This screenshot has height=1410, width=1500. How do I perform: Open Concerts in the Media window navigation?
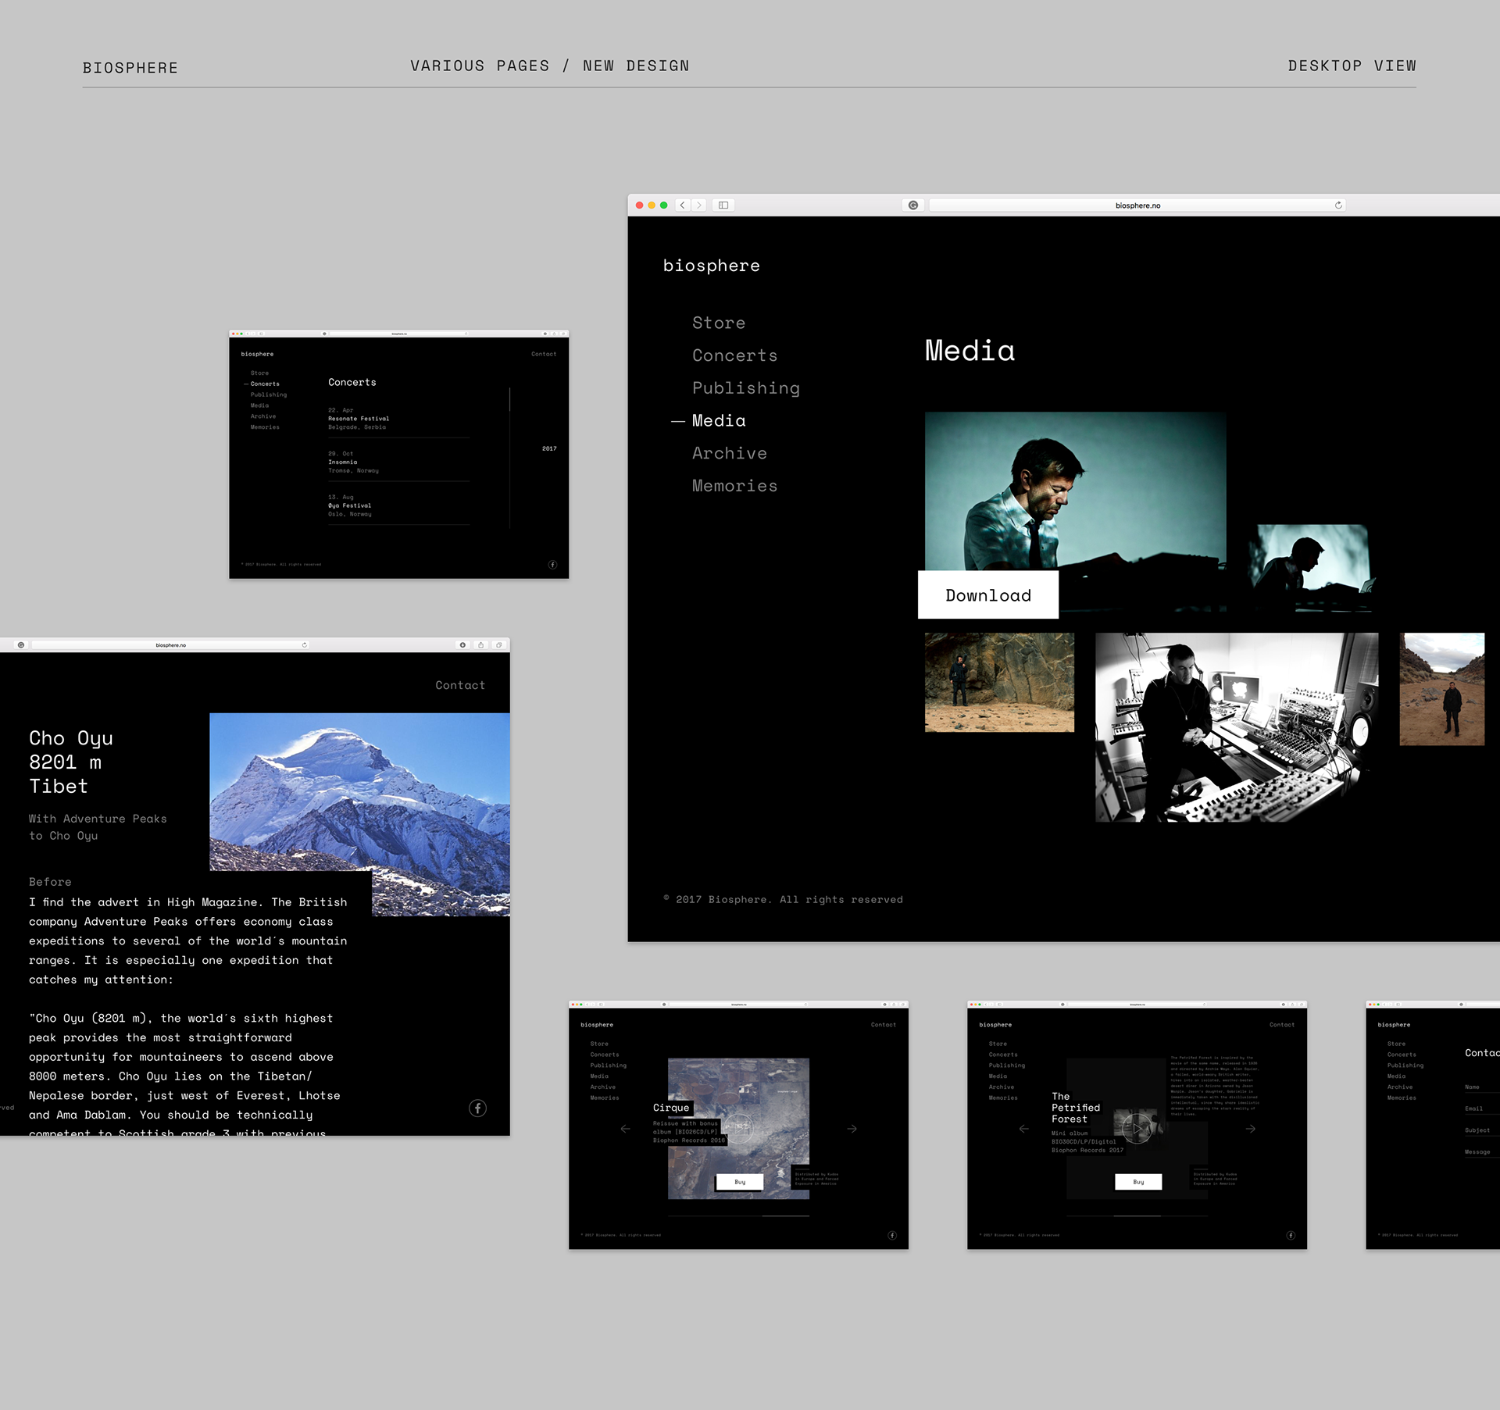[734, 355]
